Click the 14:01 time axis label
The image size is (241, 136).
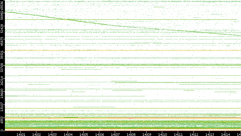click(x=21, y=134)
